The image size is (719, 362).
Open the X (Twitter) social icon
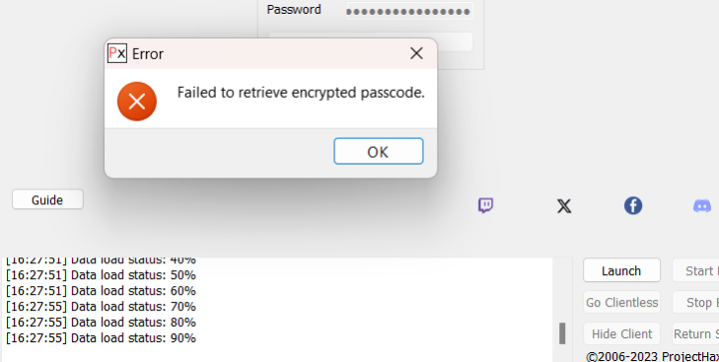(x=564, y=205)
